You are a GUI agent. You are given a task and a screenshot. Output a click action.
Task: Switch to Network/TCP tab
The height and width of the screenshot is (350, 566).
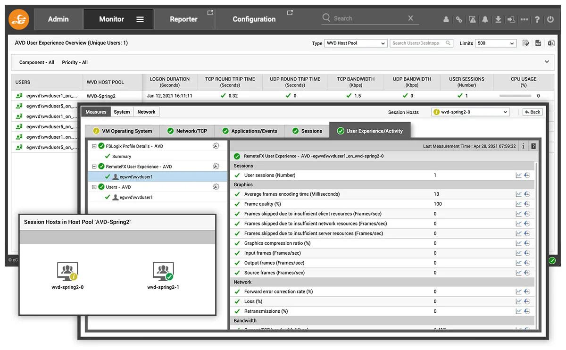tap(187, 131)
